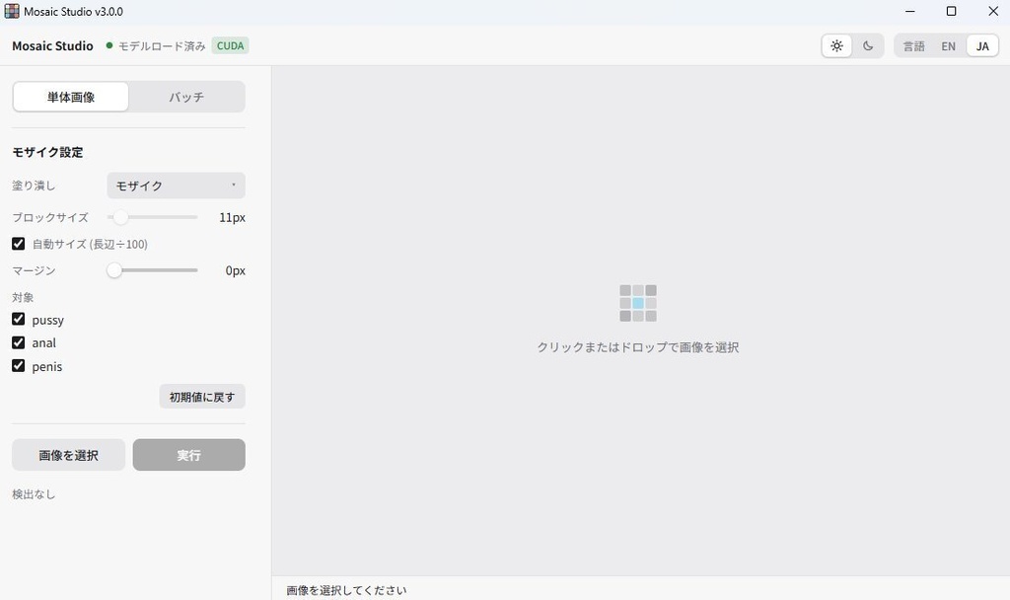Click drop zone text クリックまたはドロップで画像を選択
This screenshot has width=1010, height=600.
coord(638,347)
